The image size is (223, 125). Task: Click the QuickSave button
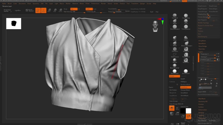coord(164,1)
